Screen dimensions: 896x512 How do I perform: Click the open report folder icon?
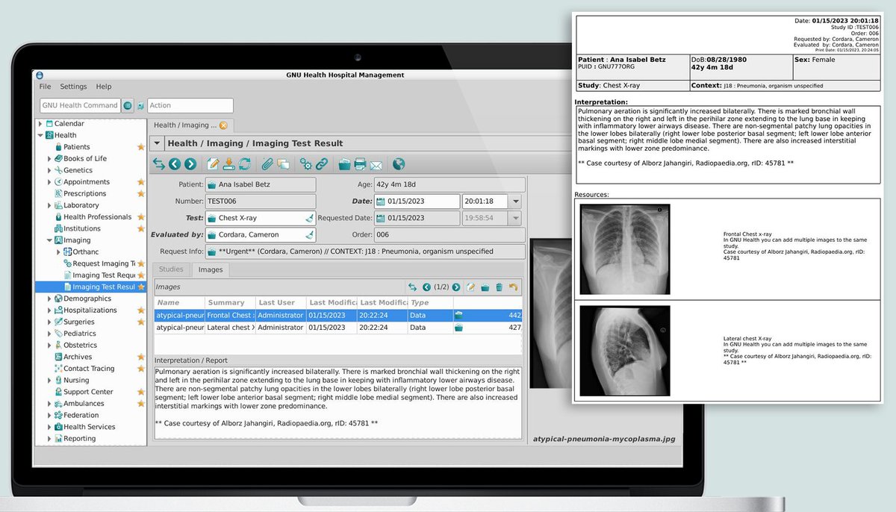[x=344, y=163]
